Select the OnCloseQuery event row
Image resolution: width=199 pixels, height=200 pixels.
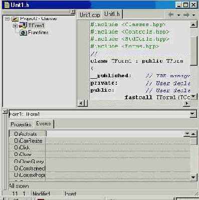100,161
